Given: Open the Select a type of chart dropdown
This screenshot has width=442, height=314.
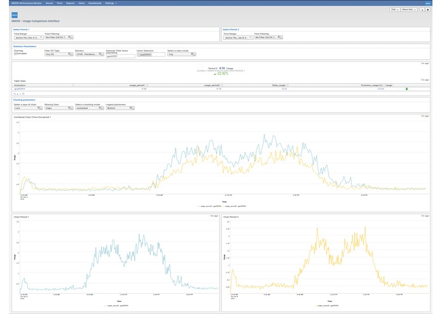Looking at the screenshot, I should coord(28,108).
